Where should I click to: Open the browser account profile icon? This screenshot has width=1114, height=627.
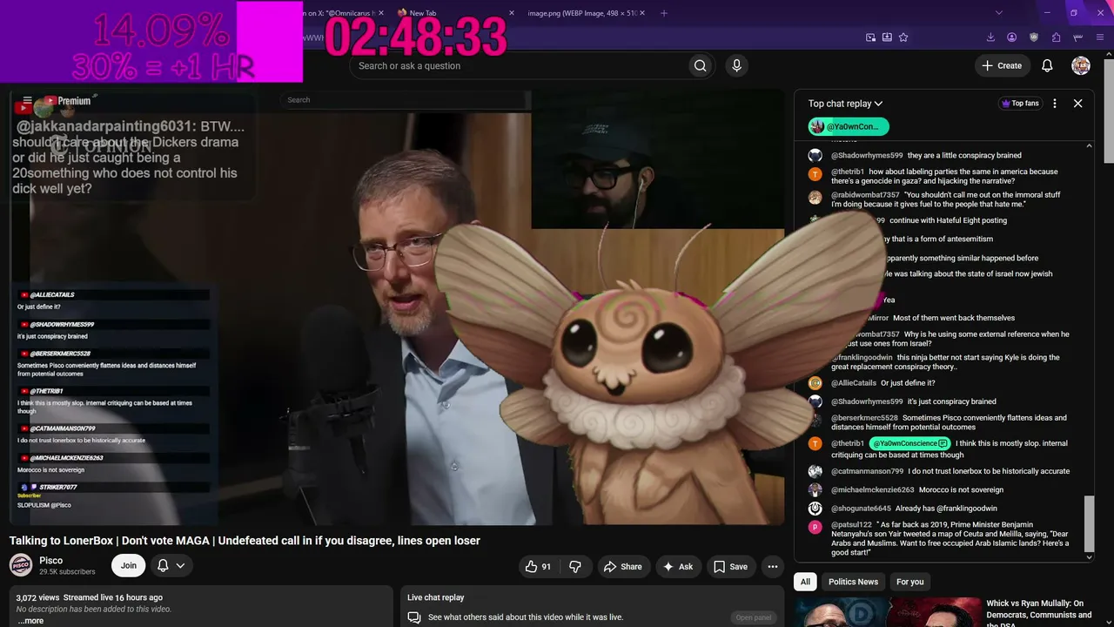[x=1012, y=37]
